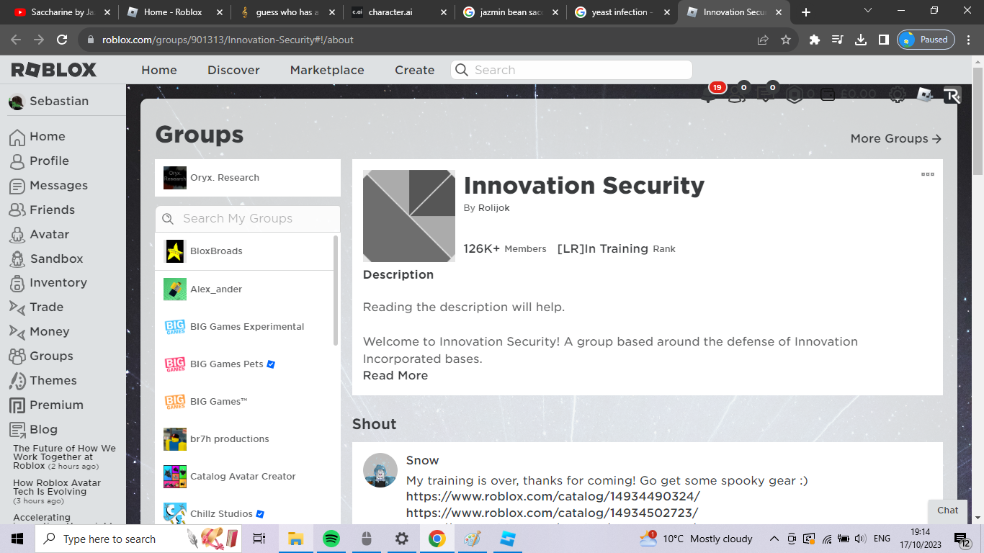Go to Create in top navigation
Screen dimensions: 984x553
(x=414, y=70)
